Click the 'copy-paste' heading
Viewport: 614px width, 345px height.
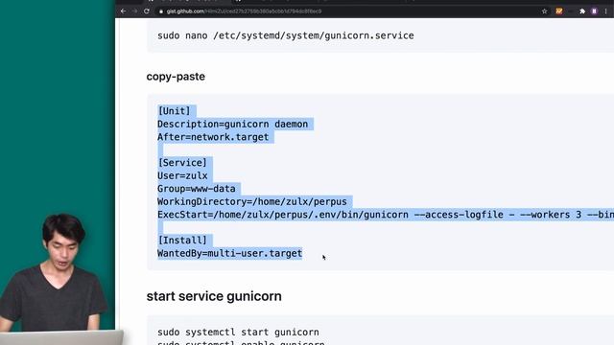click(176, 77)
